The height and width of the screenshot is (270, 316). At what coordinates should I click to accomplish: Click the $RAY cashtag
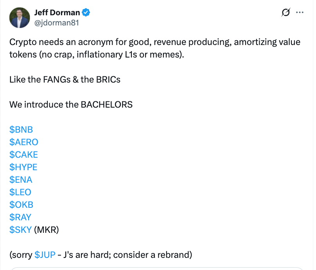click(x=20, y=217)
